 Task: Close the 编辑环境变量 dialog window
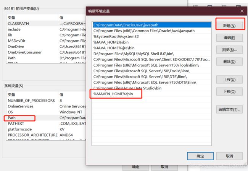click(x=242, y=11)
